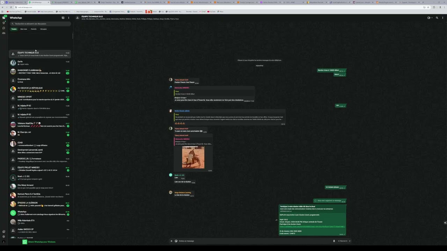
Task: Open the emoji and sticker picker
Action: [176, 241]
